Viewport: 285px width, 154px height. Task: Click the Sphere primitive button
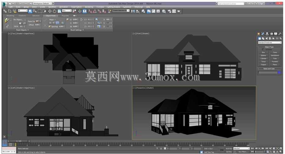coord(263,56)
